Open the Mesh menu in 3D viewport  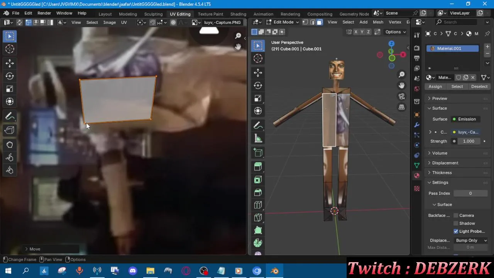pos(378,22)
